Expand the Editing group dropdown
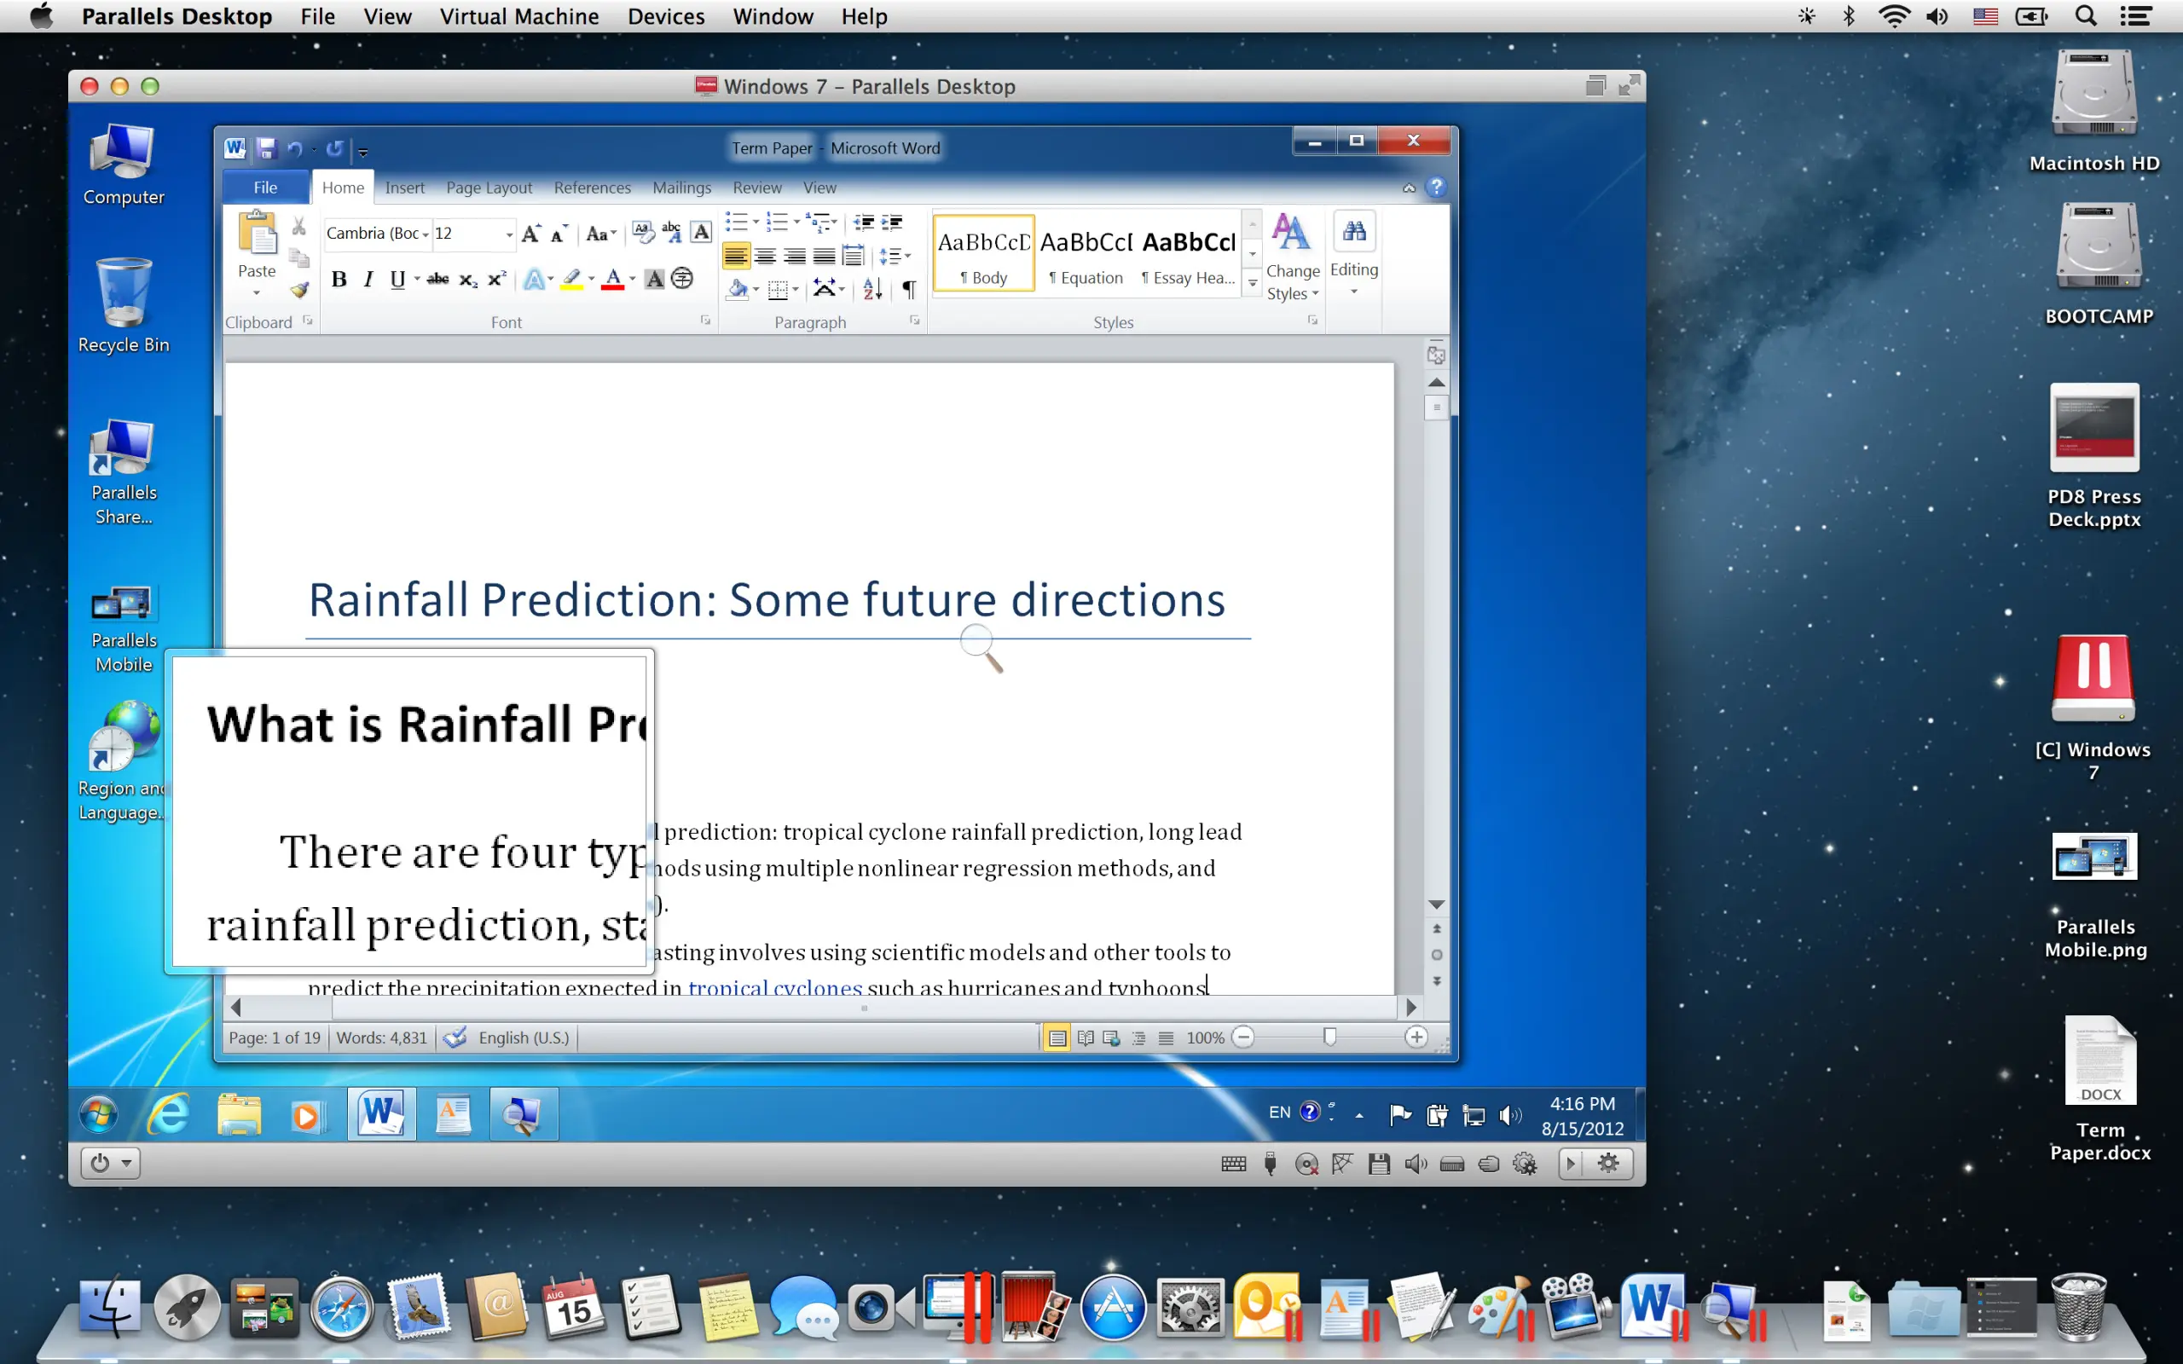Viewport: 2183px width, 1364px height. coord(1354,292)
